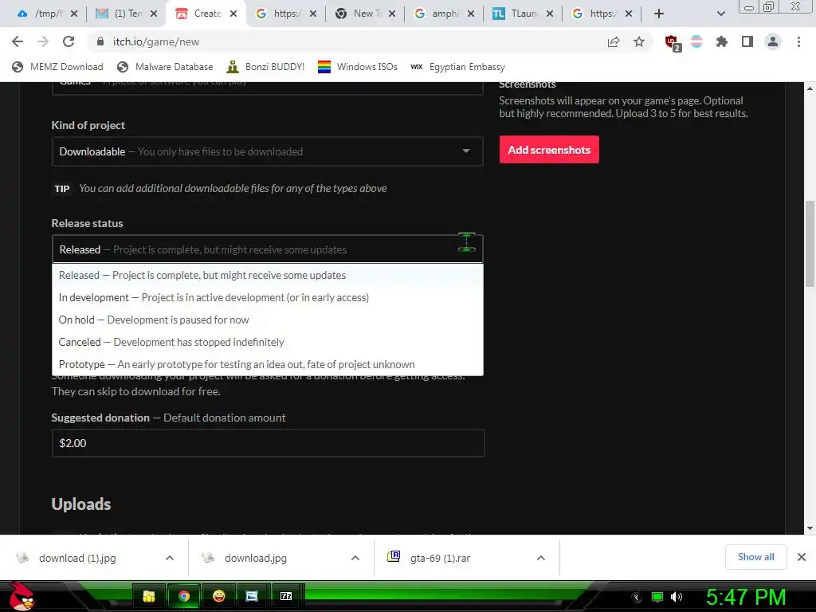Show the tab search dropdown
This screenshot has height=612, width=816.
click(720, 14)
